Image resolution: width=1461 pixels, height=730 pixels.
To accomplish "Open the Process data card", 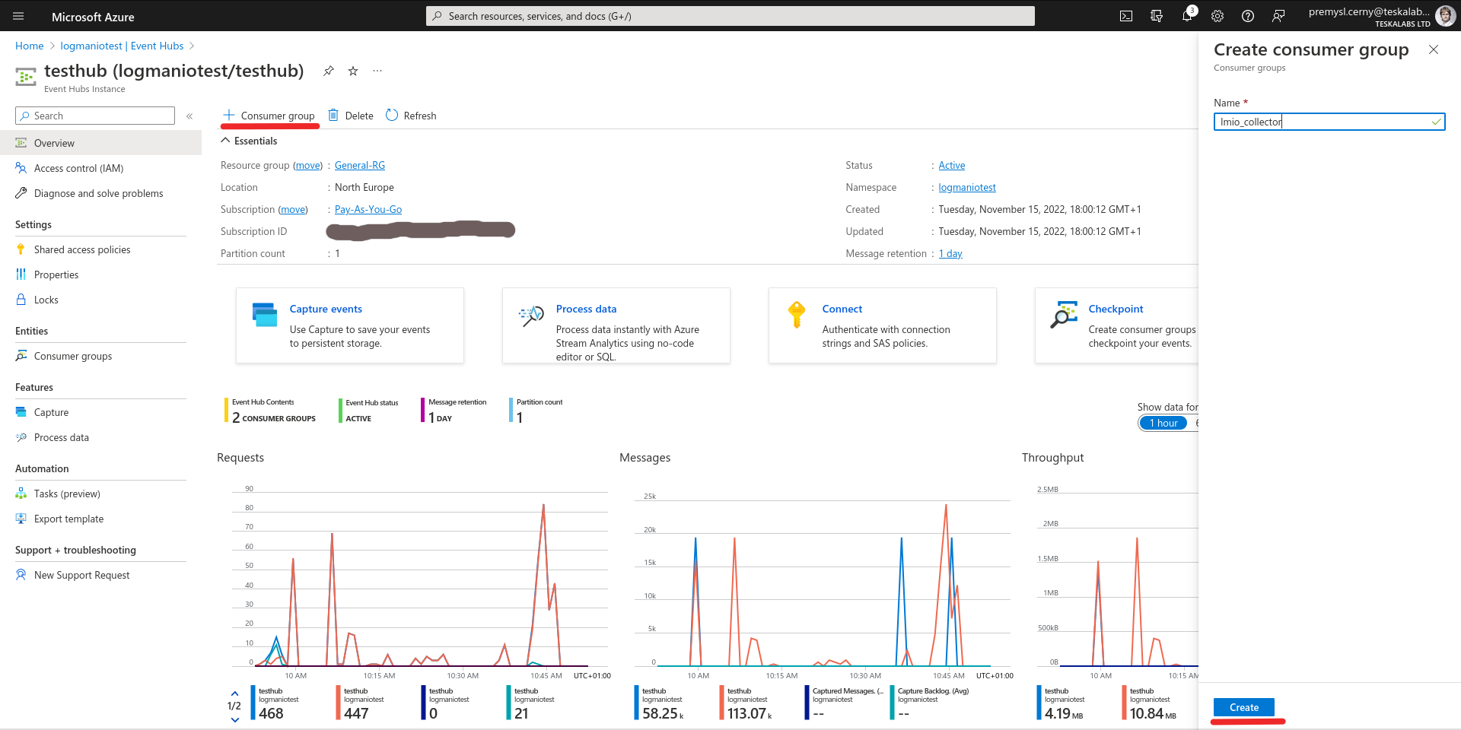I will (616, 325).
